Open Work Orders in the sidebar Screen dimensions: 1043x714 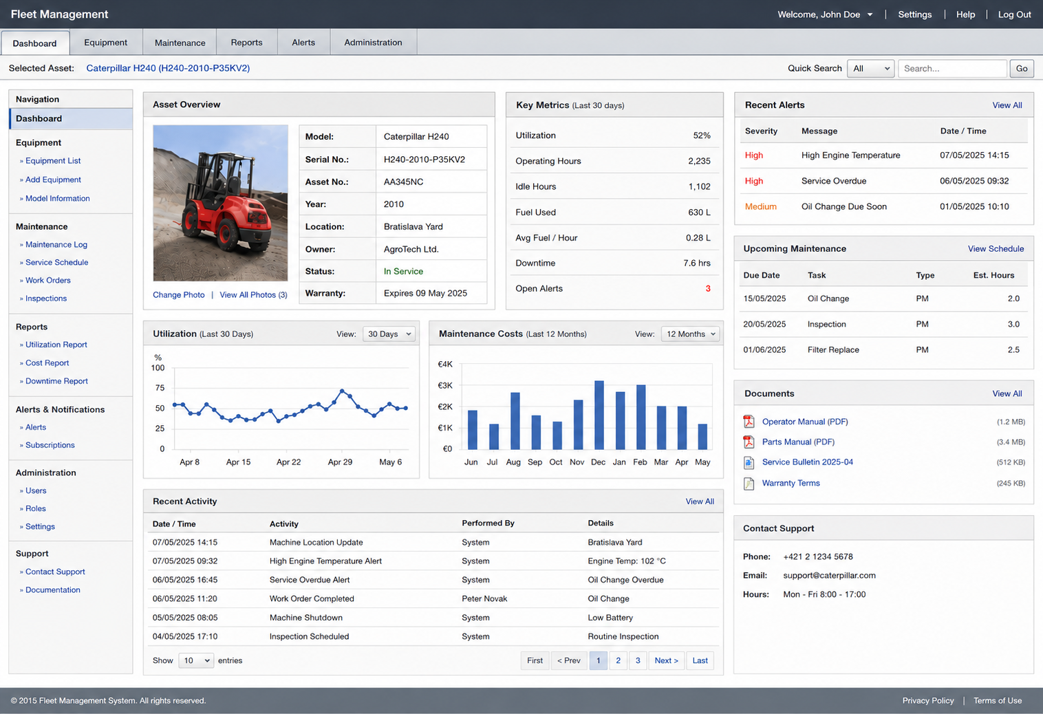[48, 280]
